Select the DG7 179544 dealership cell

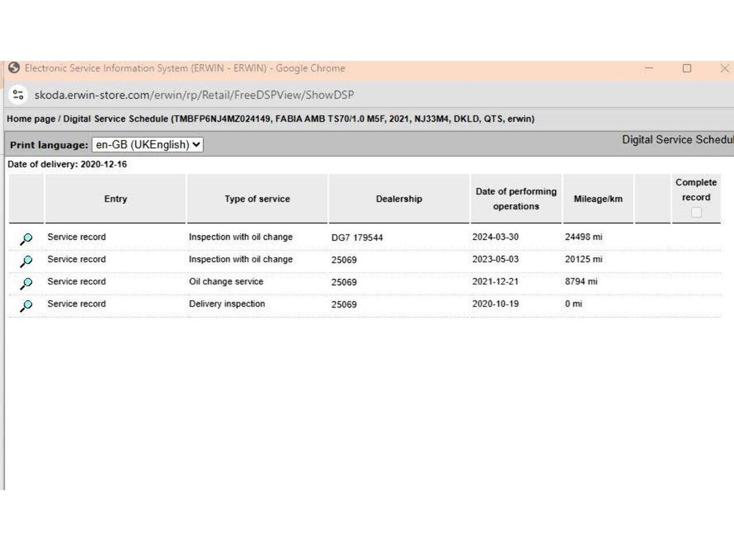(357, 238)
